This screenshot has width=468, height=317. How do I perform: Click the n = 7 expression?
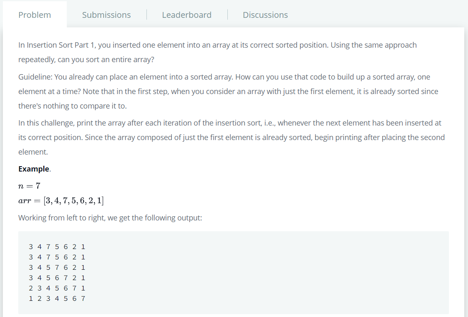click(29, 186)
